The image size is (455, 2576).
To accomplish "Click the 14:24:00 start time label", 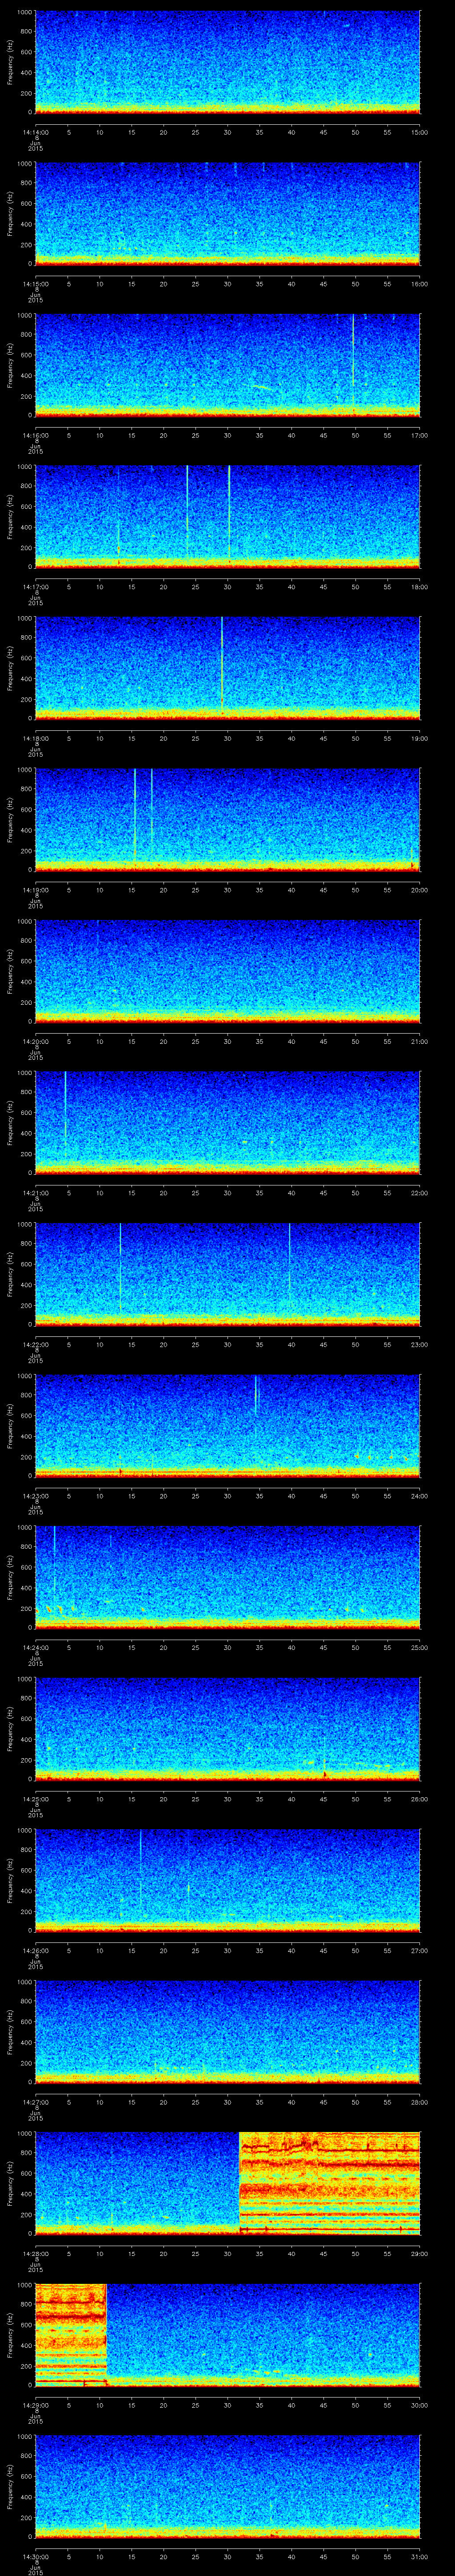I will click(35, 1647).
